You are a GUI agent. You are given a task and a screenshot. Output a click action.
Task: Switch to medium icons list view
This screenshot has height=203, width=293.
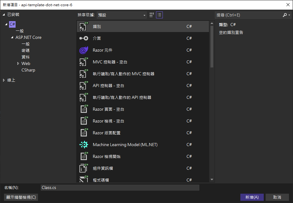159,15
